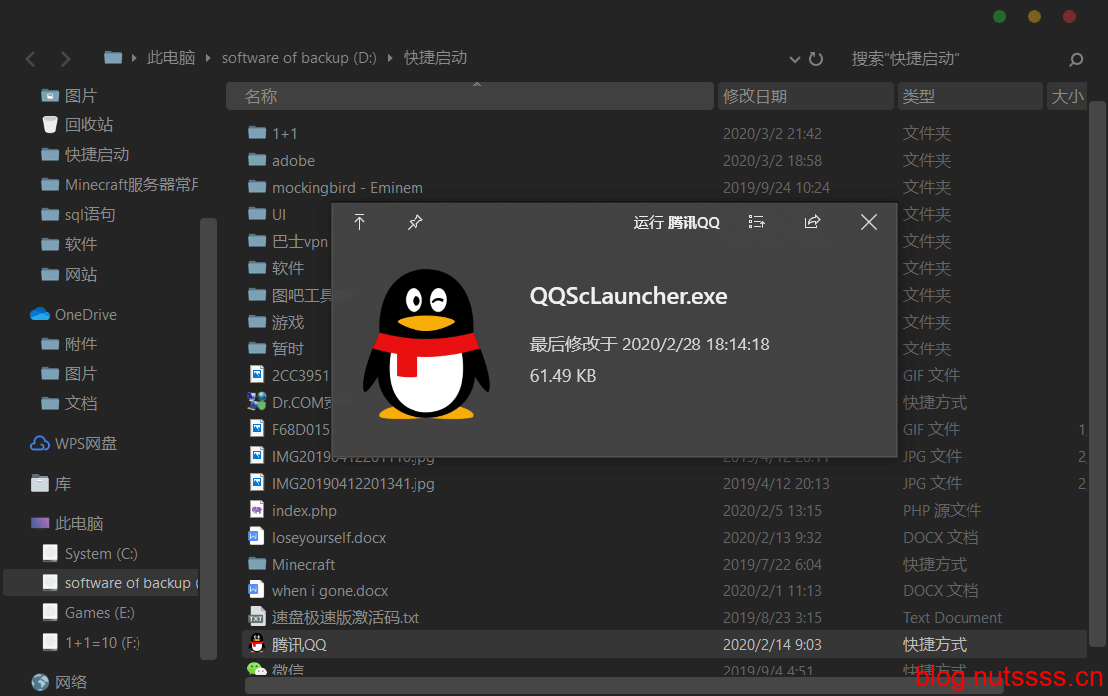
Task: Toggle stay-on-top in the preview window
Action: [360, 222]
